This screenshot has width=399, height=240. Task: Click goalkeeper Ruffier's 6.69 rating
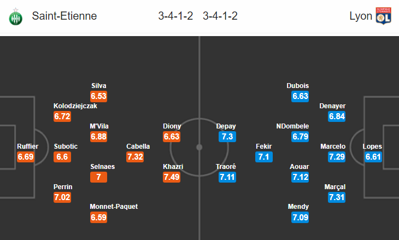click(x=26, y=157)
